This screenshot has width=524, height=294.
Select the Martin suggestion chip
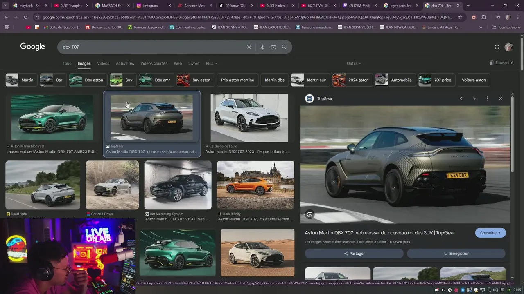21,80
